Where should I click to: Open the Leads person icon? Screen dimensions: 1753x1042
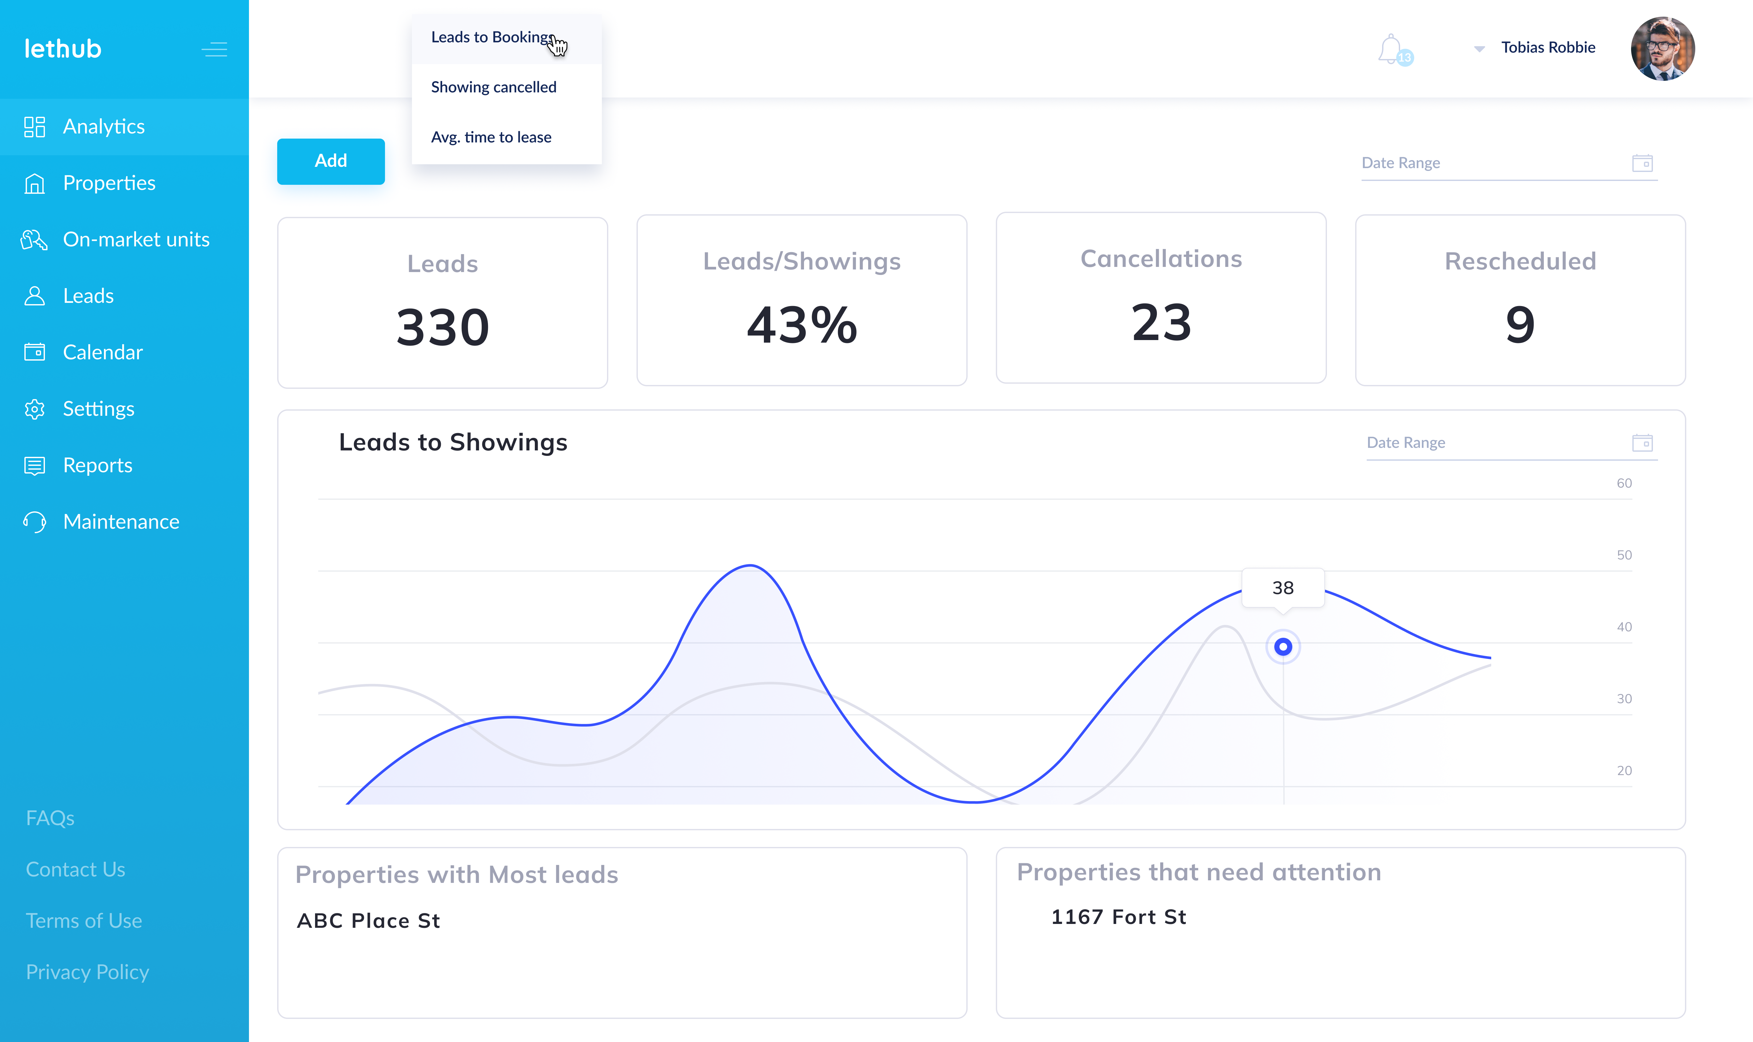34,295
